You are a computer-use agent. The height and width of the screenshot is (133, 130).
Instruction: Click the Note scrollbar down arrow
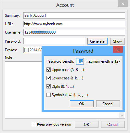coord(122,116)
